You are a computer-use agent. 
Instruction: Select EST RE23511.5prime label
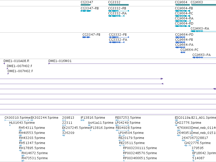pos(132,143)
